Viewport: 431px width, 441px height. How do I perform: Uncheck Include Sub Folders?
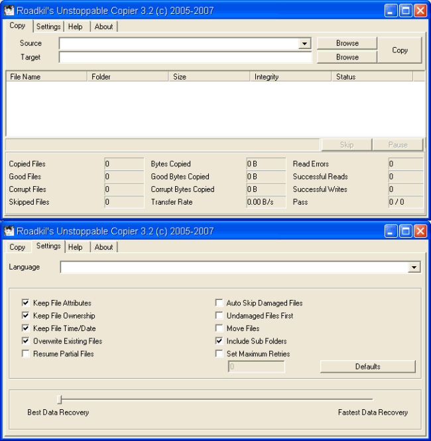[219, 340]
